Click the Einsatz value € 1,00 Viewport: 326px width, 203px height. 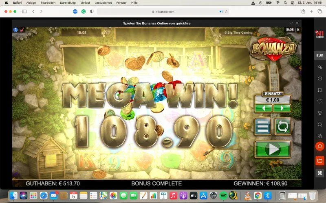tap(273, 100)
